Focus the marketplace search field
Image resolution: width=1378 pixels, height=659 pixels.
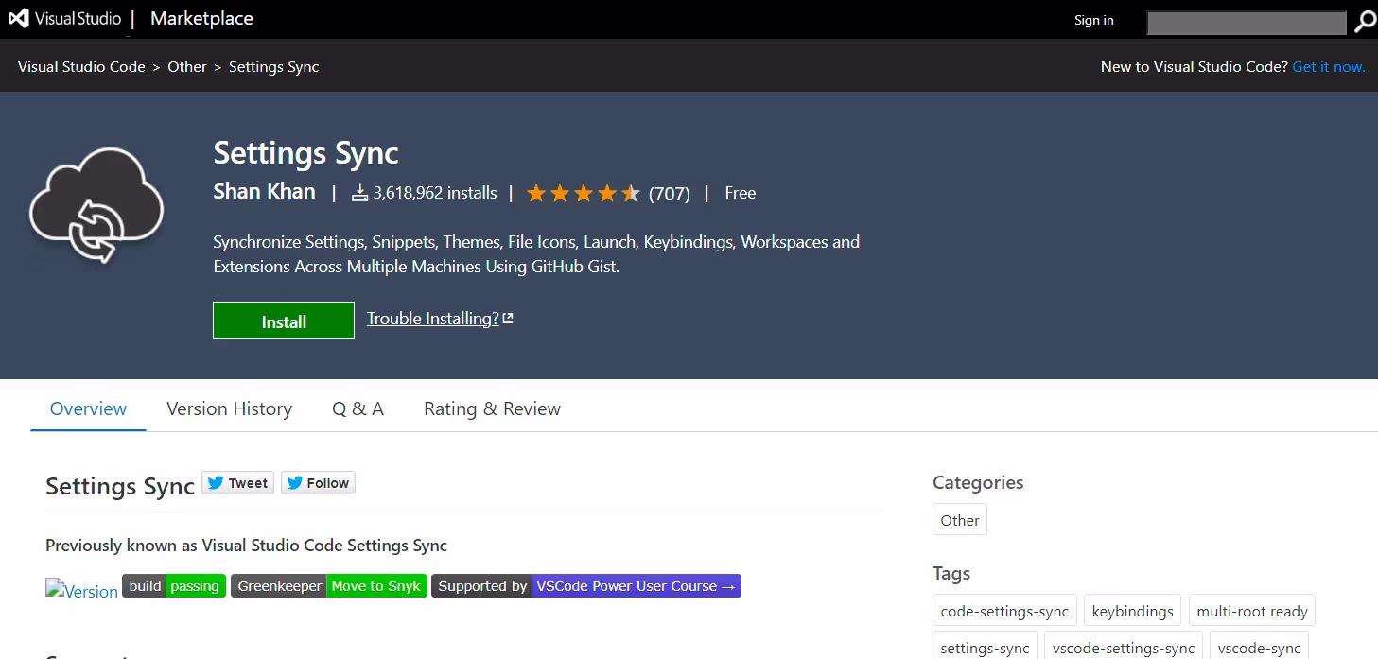click(1247, 23)
